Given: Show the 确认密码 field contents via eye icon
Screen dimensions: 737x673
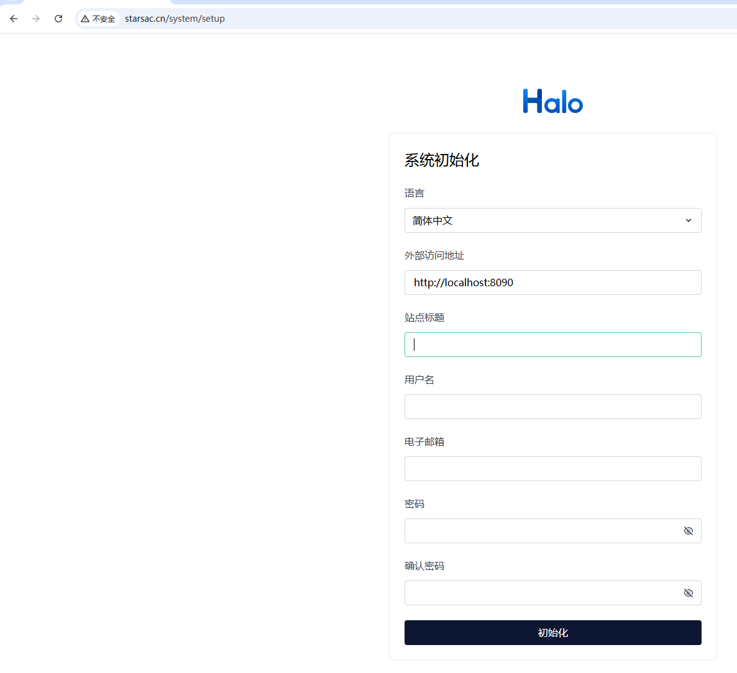Looking at the screenshot, I should 688,593.
